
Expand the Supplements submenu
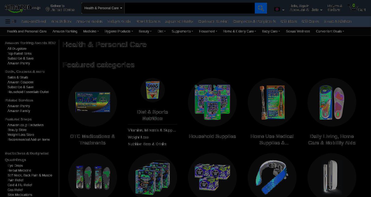pyautogui.click(x=182, y=31)
